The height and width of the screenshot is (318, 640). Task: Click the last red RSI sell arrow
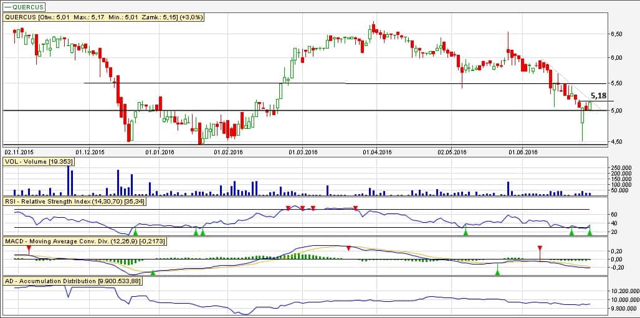pyautogui.click(x=355, y=207)
